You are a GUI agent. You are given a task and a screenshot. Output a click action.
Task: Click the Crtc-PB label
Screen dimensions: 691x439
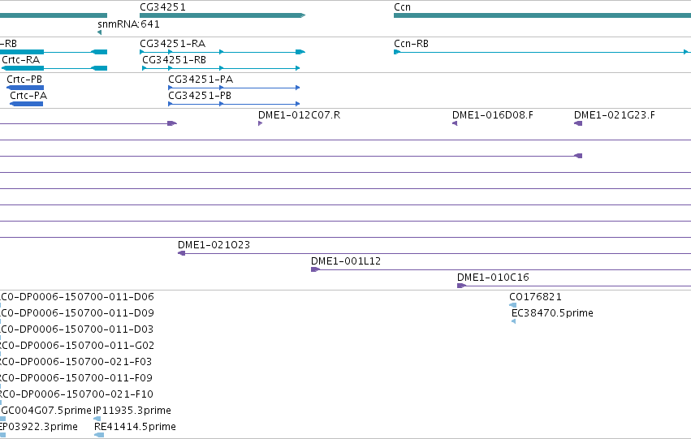(24, 80)
